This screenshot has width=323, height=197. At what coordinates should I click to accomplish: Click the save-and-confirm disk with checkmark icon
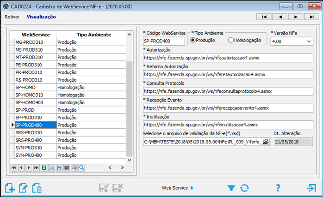(x=104, y=188)
